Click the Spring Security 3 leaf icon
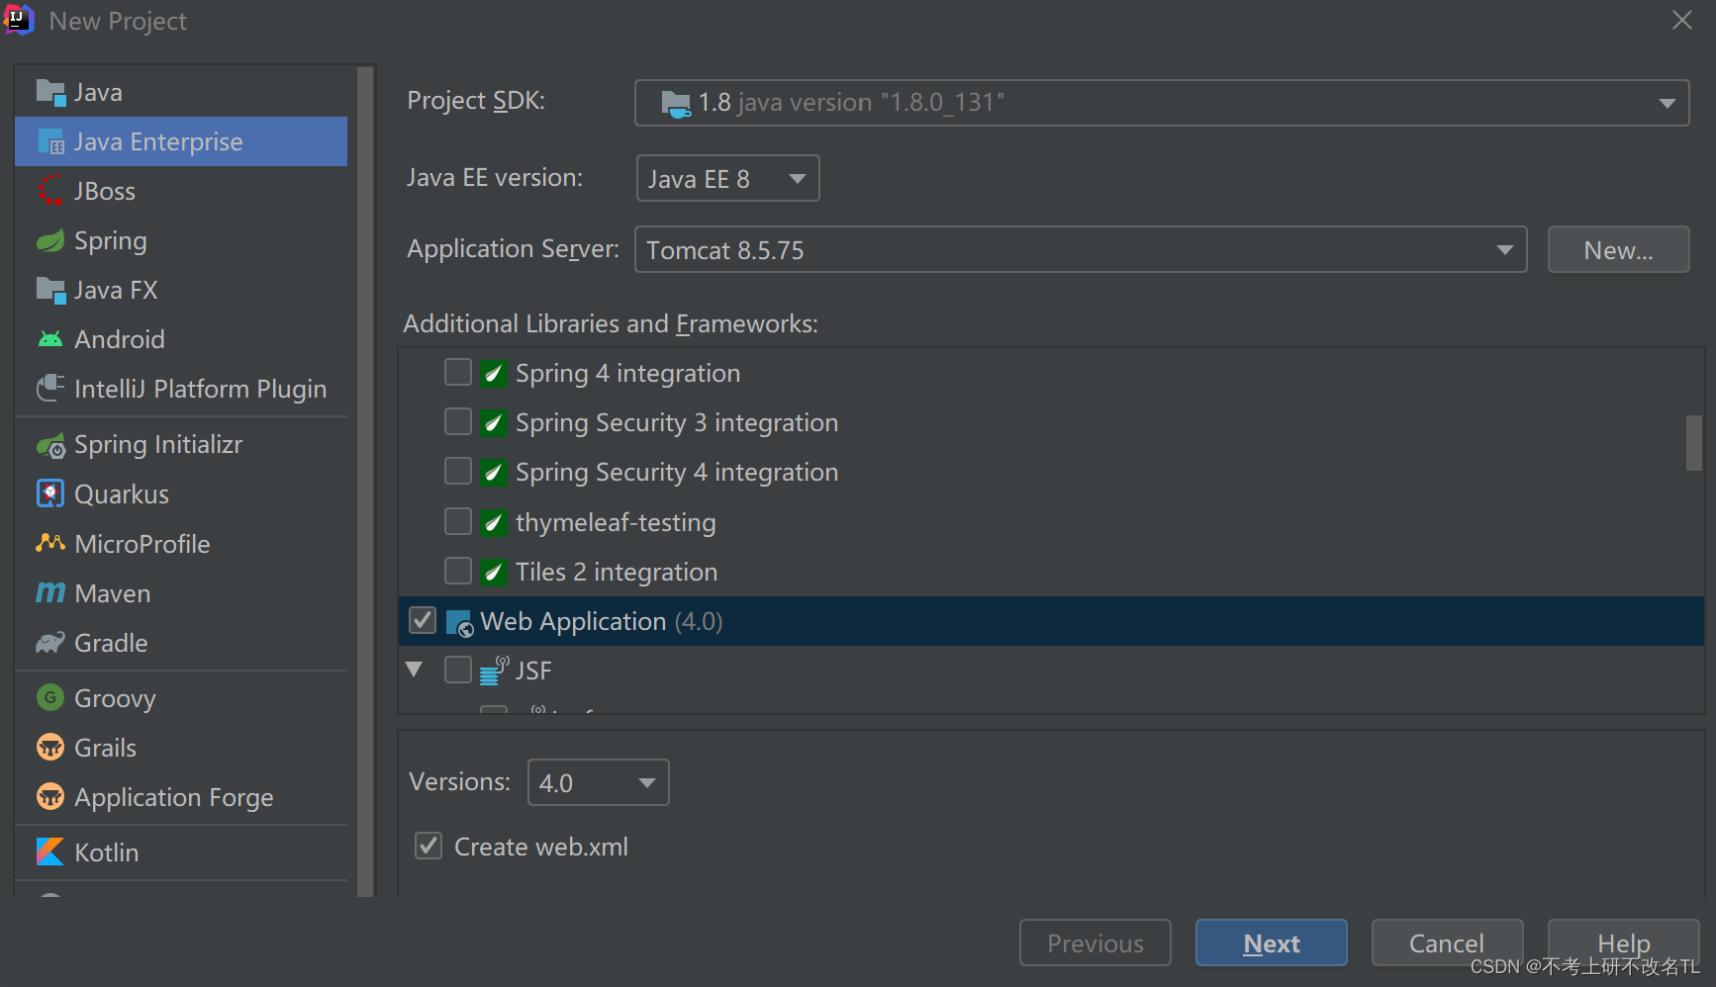 tap(494, 422)
